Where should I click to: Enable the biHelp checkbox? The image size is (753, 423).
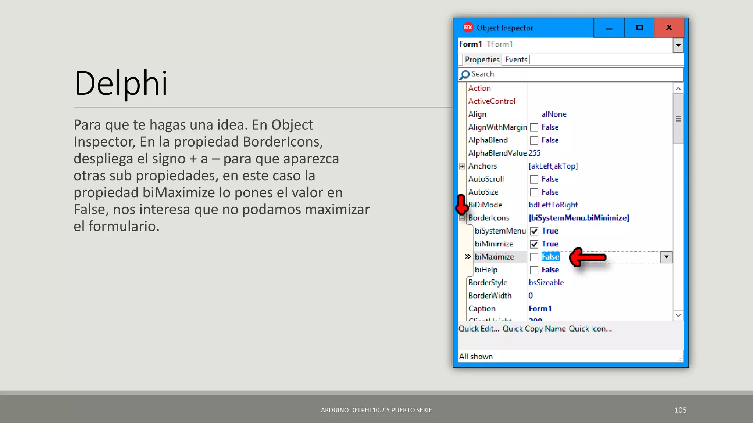click(534, 270)
